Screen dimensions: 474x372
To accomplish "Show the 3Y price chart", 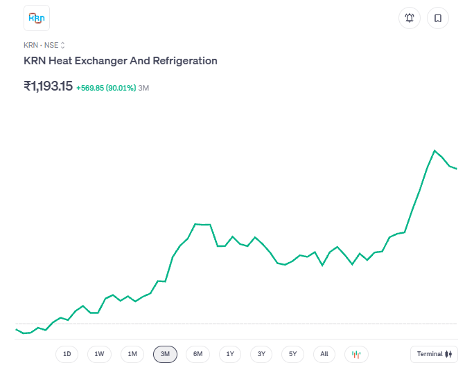I will [261, 354].
